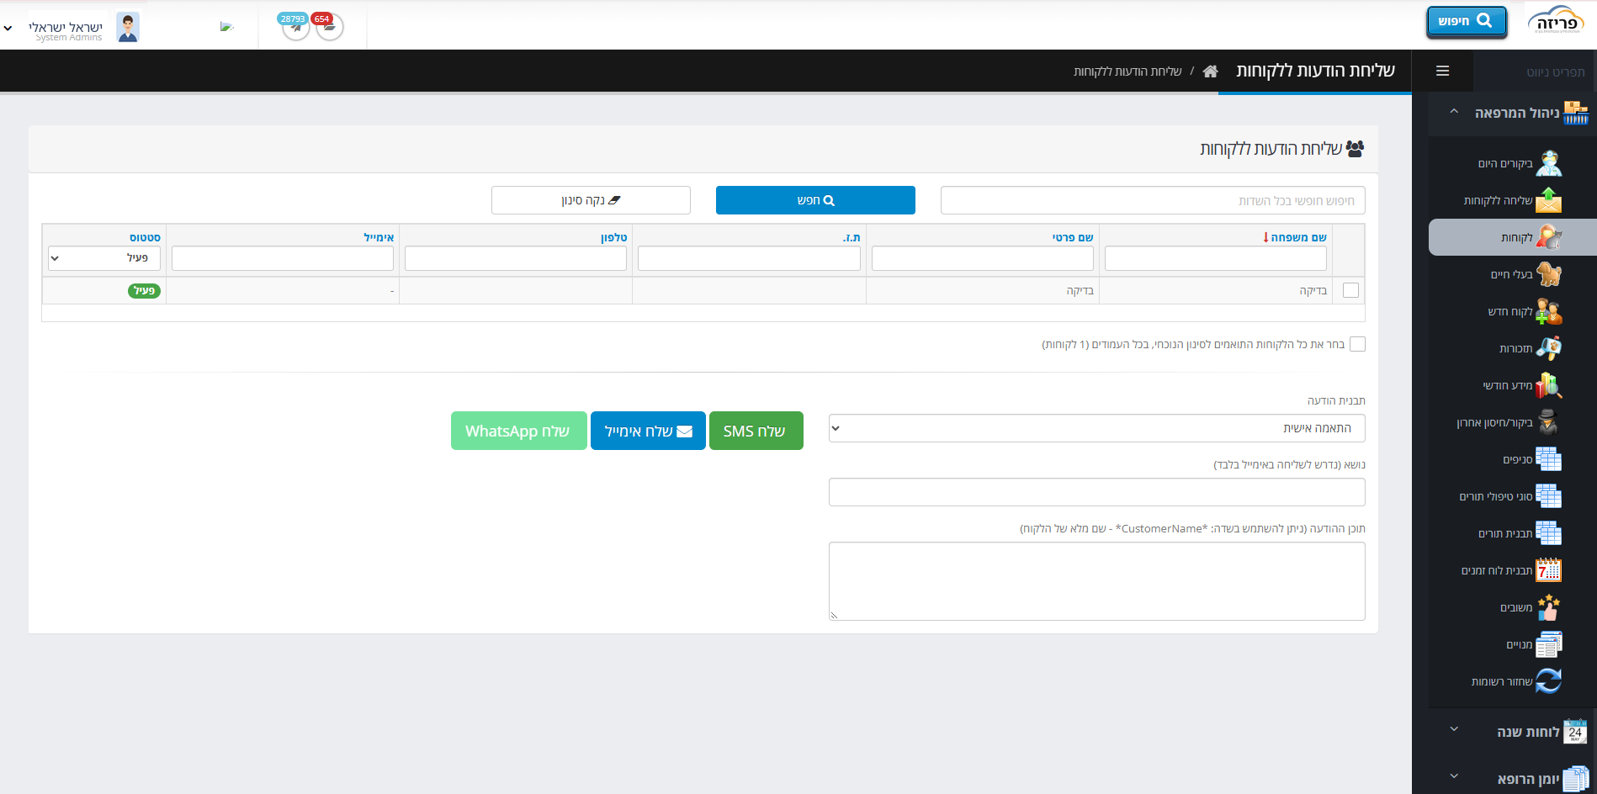
Task: Open the customers (לקוחות) sidebar icon
Action: [x=1548, y=237]
